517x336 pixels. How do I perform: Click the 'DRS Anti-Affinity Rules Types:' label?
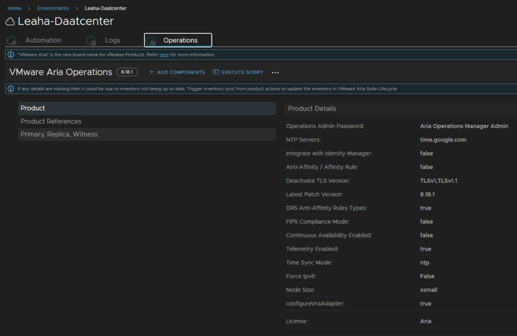327,208
